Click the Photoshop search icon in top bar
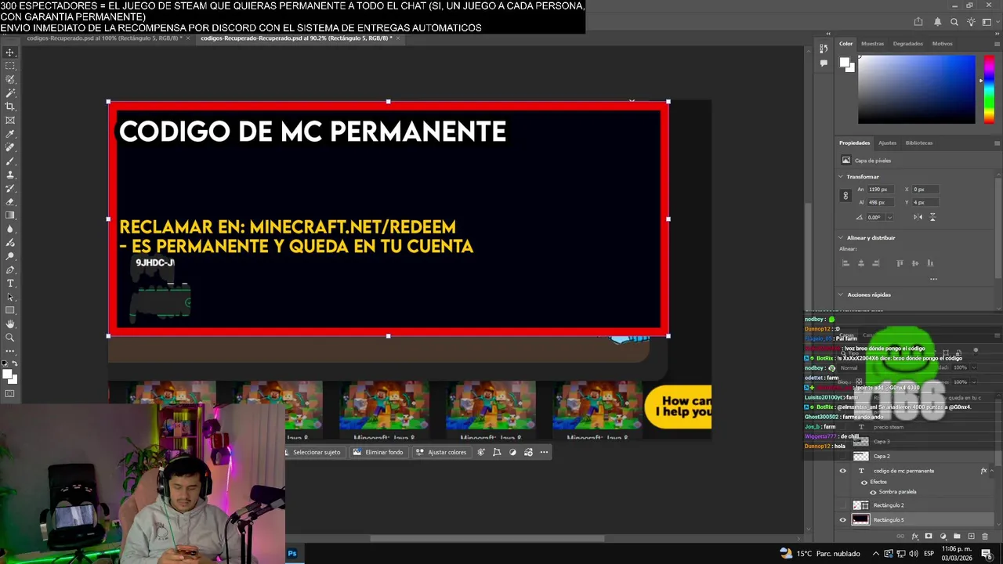The width and height of the screenshot is (1003, 564). click(x=954, y=22)
